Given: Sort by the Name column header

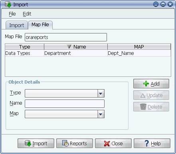Looking at the screenshot, I should click(76, 47).
